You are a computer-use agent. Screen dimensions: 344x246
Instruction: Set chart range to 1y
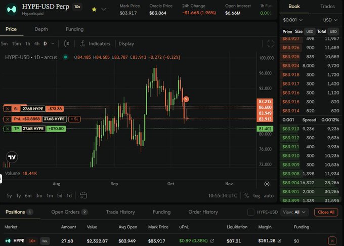click(x=18, y=195)
